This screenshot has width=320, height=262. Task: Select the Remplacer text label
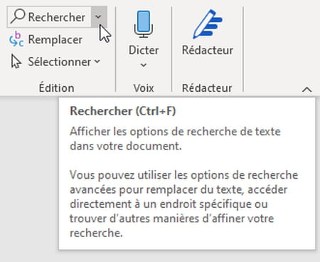[55, 39]
